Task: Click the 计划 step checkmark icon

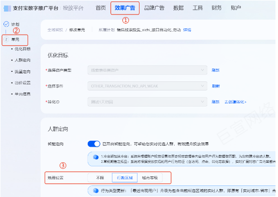Action: 6,24
